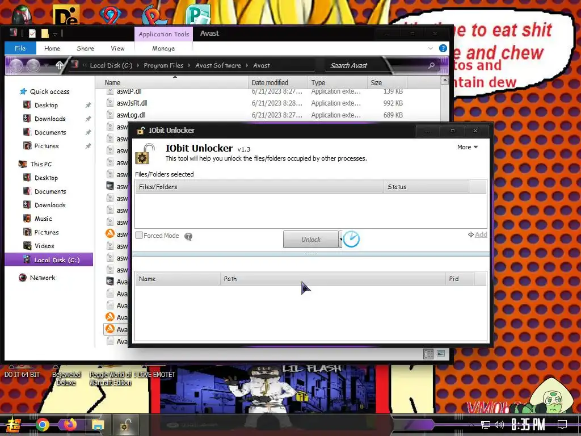Open recent locations dropdown next to forward button
581x436 pixels.
[46, 66]
